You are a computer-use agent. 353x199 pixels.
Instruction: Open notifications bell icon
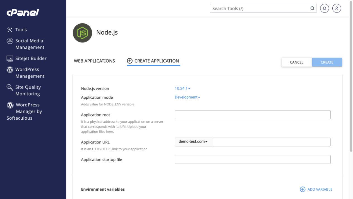[x=325, y=8]
